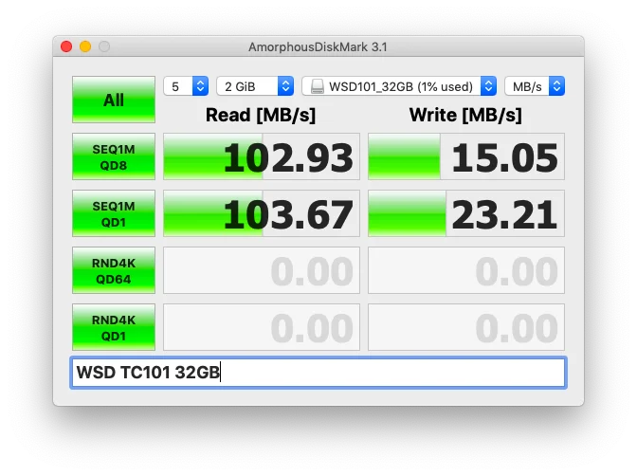This screenshot has width=637, height=476.
Task: Run the RND4K QD1 benchmark
Action: (x=114, y=327)
